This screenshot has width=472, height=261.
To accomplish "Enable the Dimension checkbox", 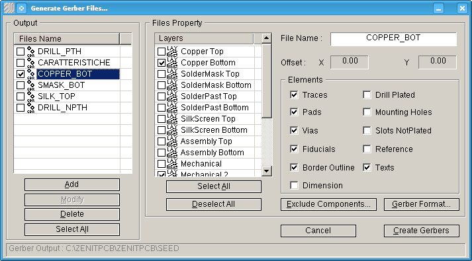I will pos(294,185).
